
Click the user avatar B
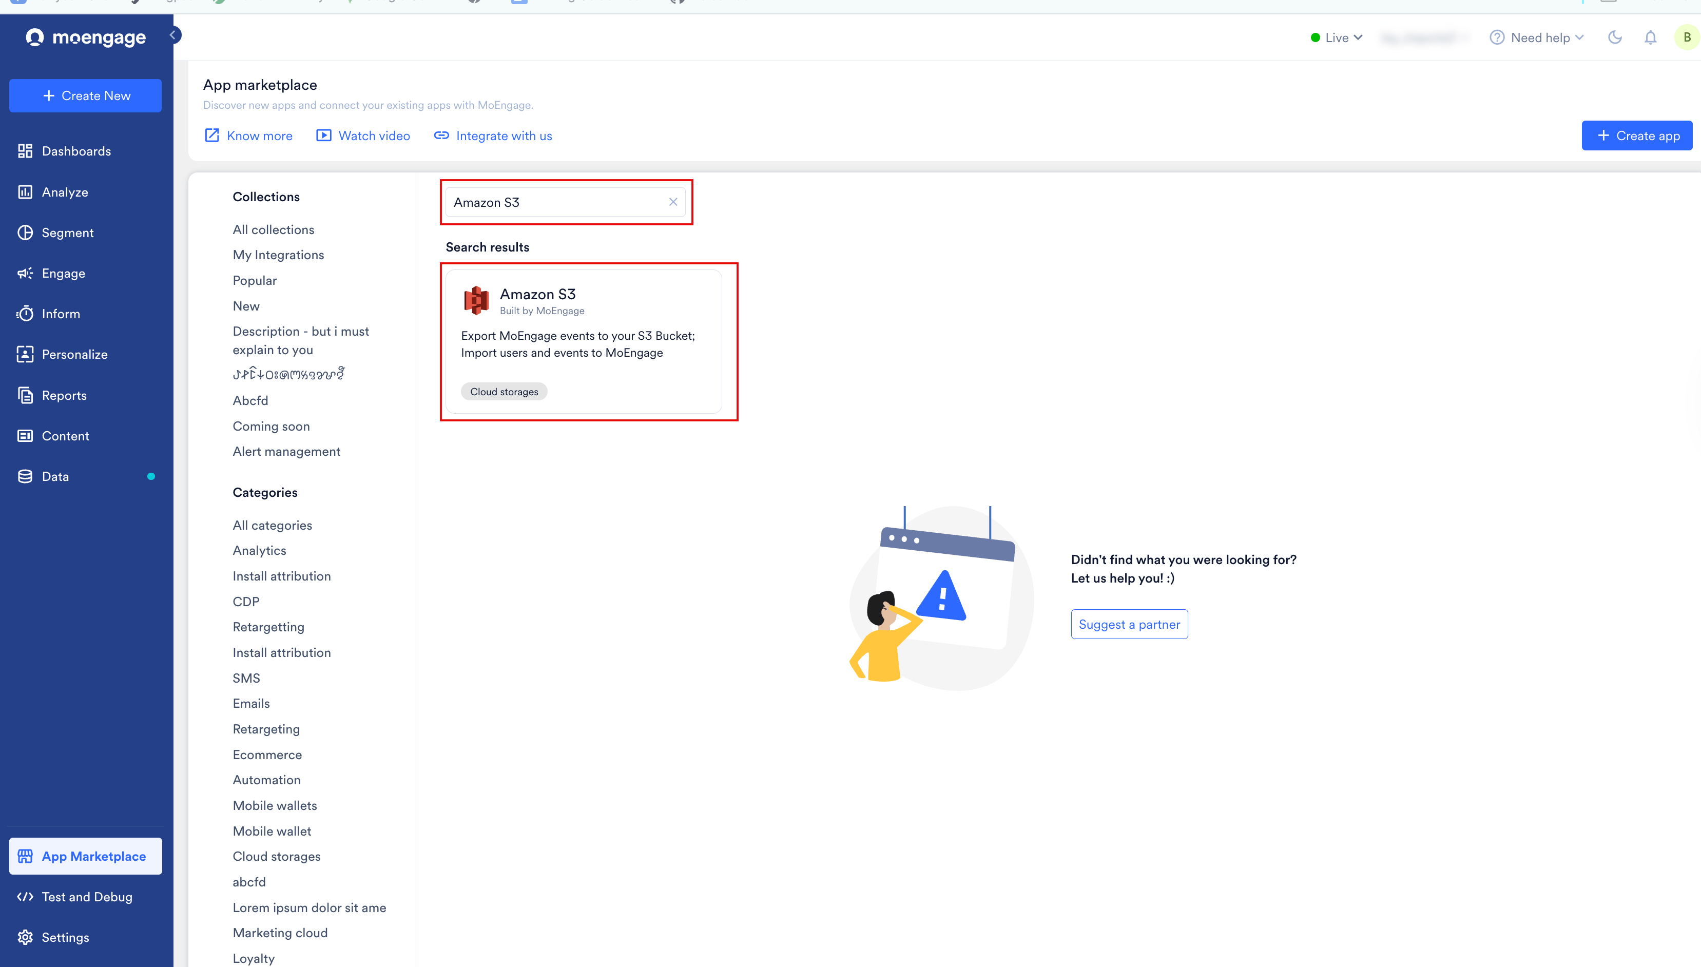pyautogui.click(x=1687, y=38)
